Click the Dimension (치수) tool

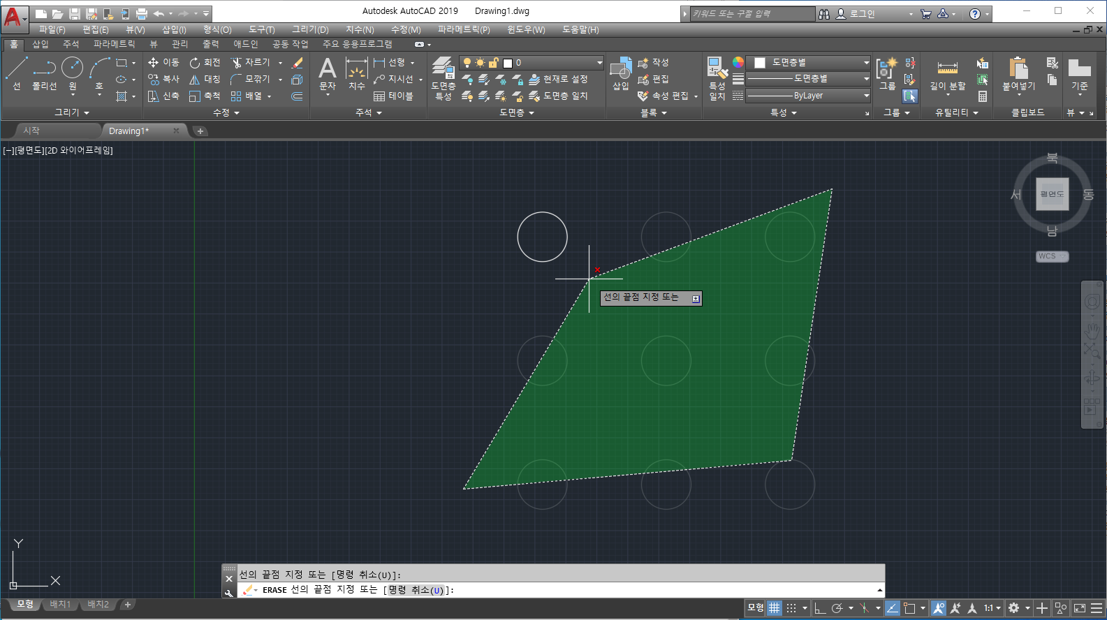point(357,74)
